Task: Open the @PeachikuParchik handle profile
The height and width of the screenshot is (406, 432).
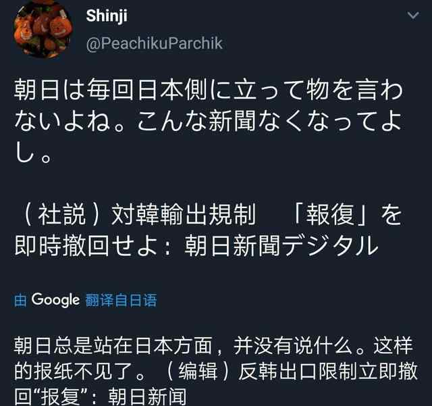Action: [x=155, y=43]
